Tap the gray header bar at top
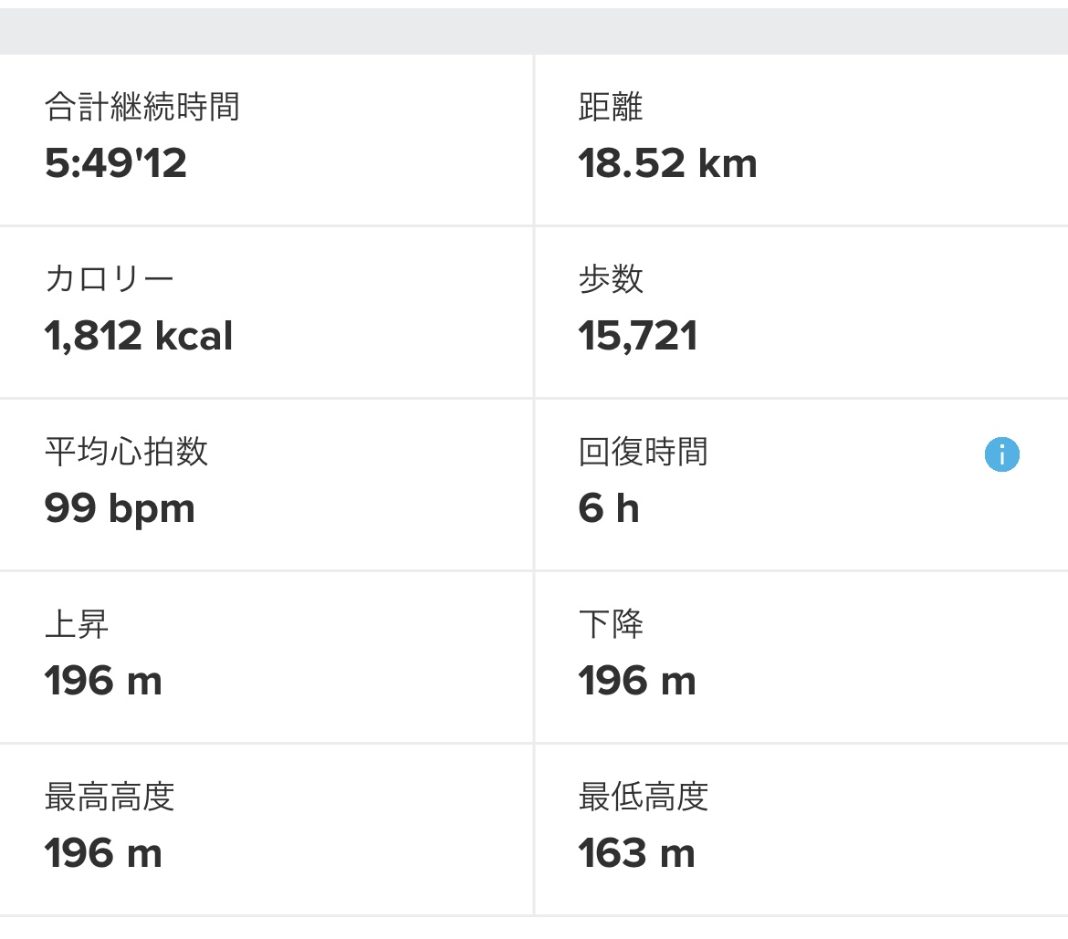Screen dimensions: 1068x939 click(x=534, y=31)
